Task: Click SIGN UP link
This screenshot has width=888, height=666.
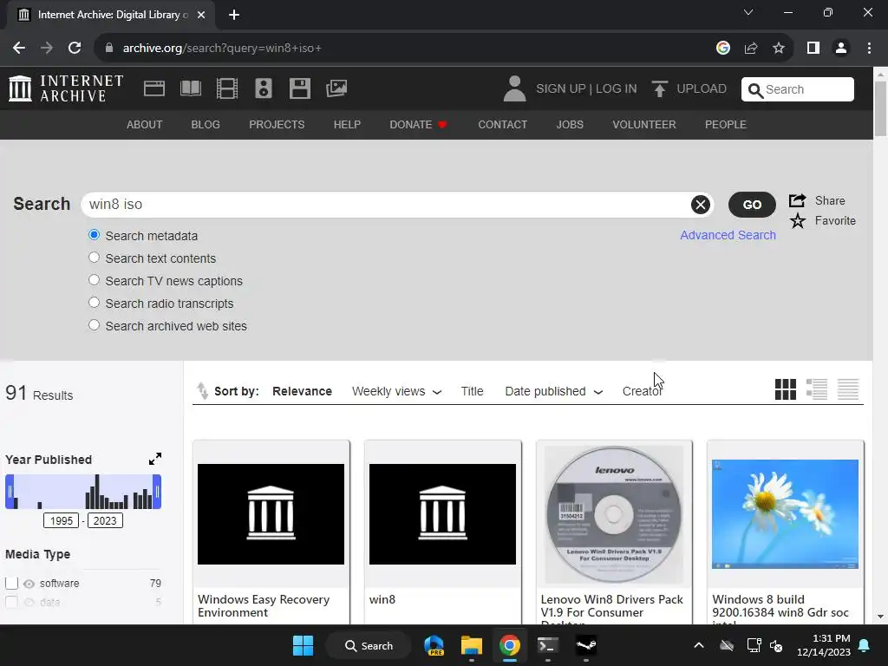Action: click(561, 89)
